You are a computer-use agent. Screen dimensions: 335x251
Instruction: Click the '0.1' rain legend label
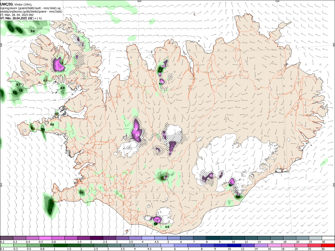click(x=2, y=249)
